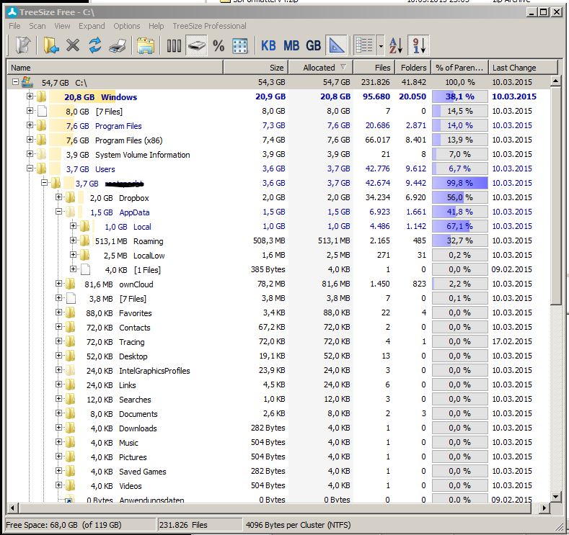Sort by size with the 9-1 icon
This screenshot has height=535, width=569.
tap(419, 45)
